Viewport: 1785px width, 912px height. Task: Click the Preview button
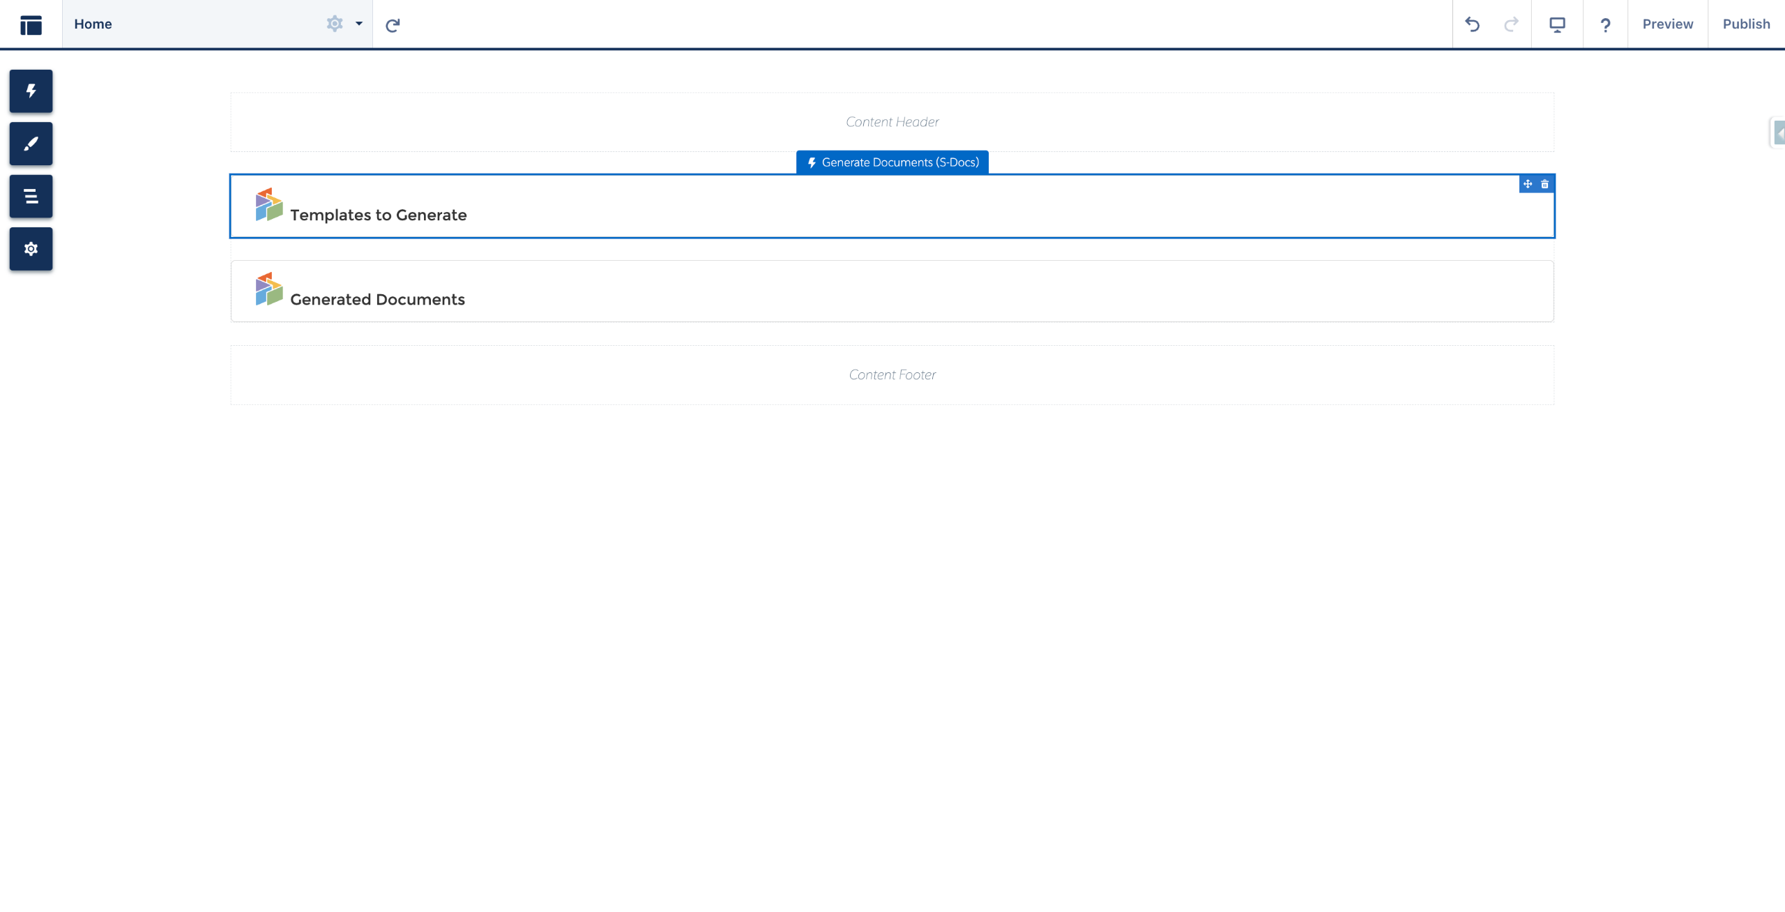click(x=1667, y=24)
